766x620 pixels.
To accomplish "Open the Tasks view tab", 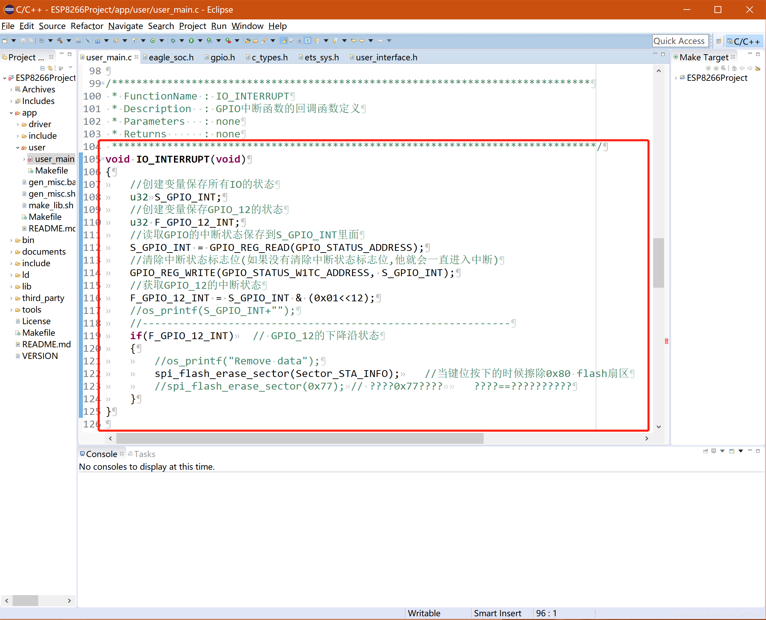I will click(144, 454).
